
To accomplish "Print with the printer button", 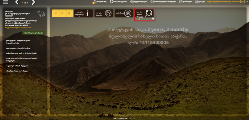I will (x=124, y=13).
